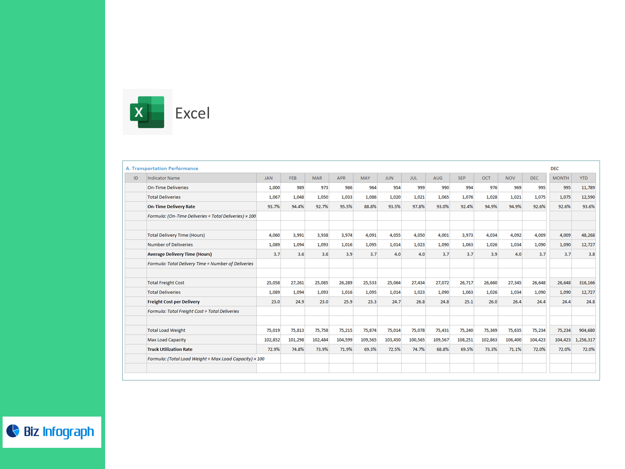Click the Biz Infograph pie logo

coord(13,431)
